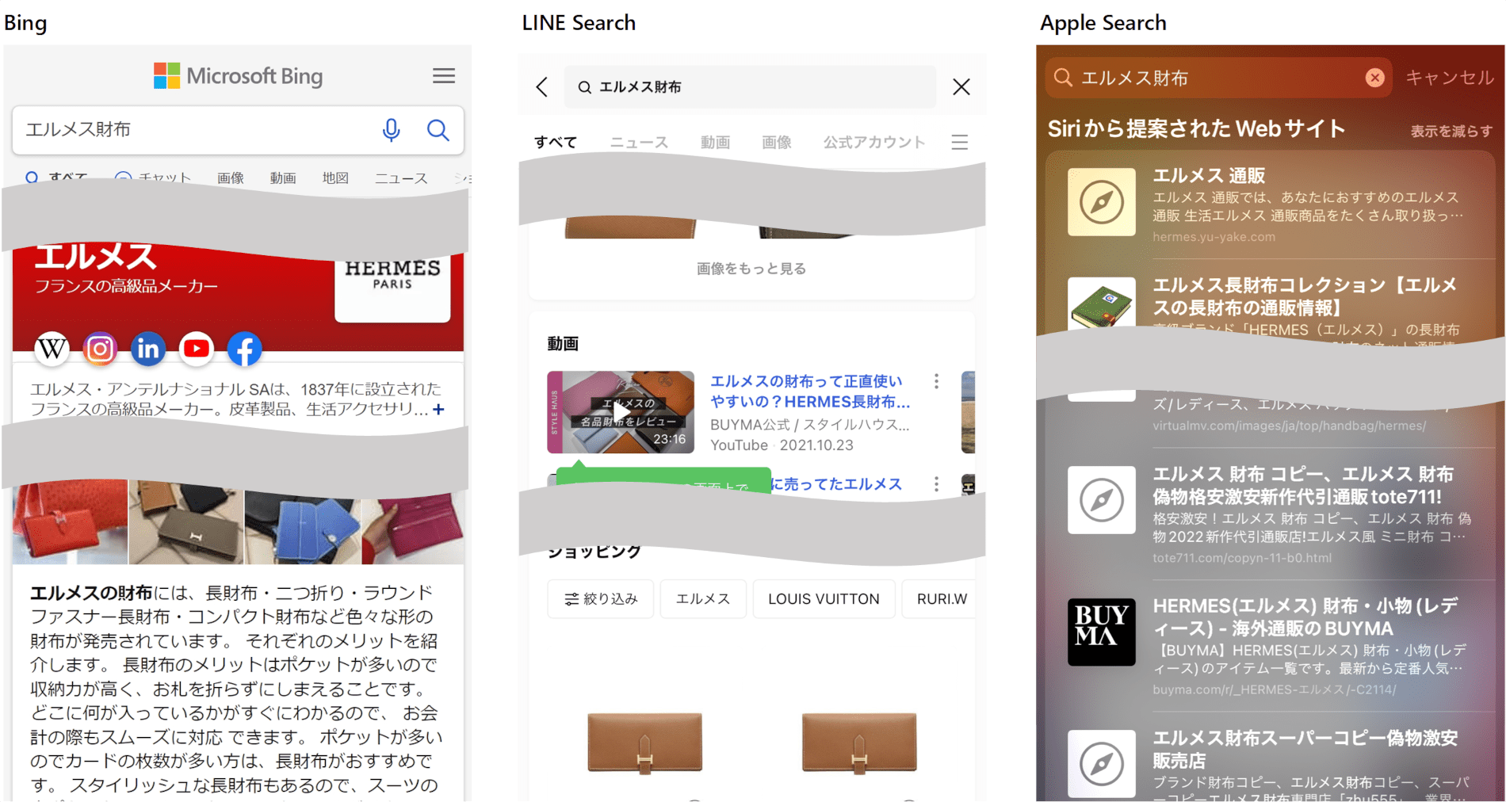Image resolution: width=1506 pixels, height=802 pixels.
Task: Select the Bing ニュース tab
Action: (x=401, y=178)
